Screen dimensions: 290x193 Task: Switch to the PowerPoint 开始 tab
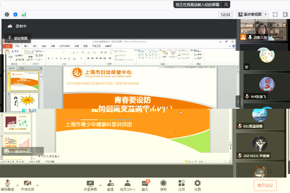17,46
